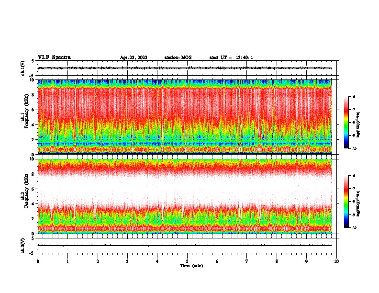Click the "ch.1(V)" waveform axis label

click(x=23, y=68)
